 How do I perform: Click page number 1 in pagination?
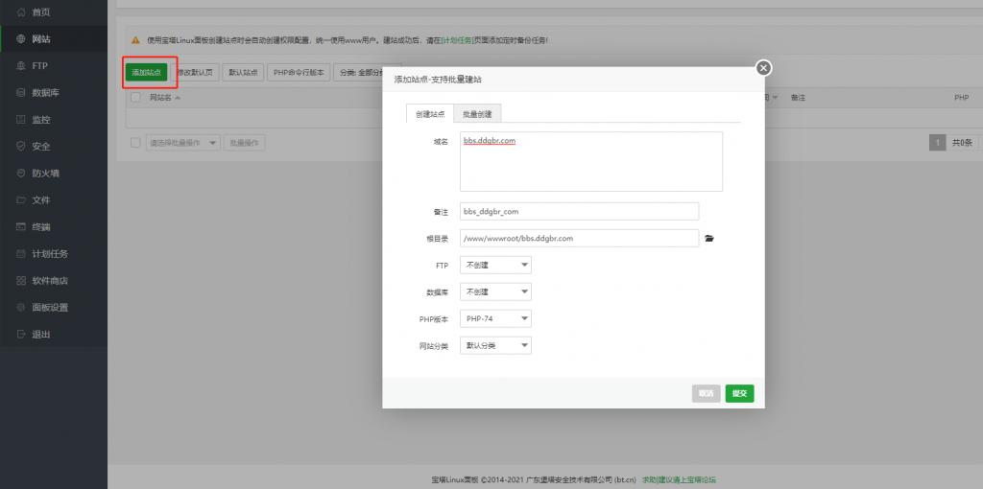coord(937,143)
